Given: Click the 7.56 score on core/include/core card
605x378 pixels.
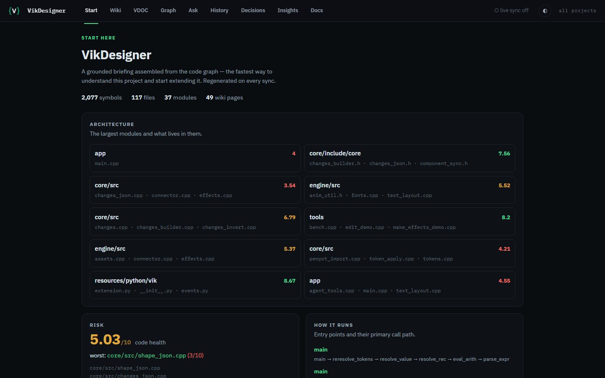Looking at the screenshot, I should [504, 153].
